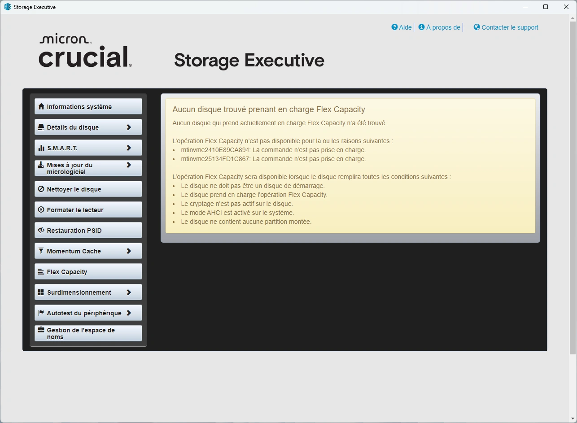Click the line about mode AHCI activé
This screenshot has height=423, width=577.
coord(237,213)
